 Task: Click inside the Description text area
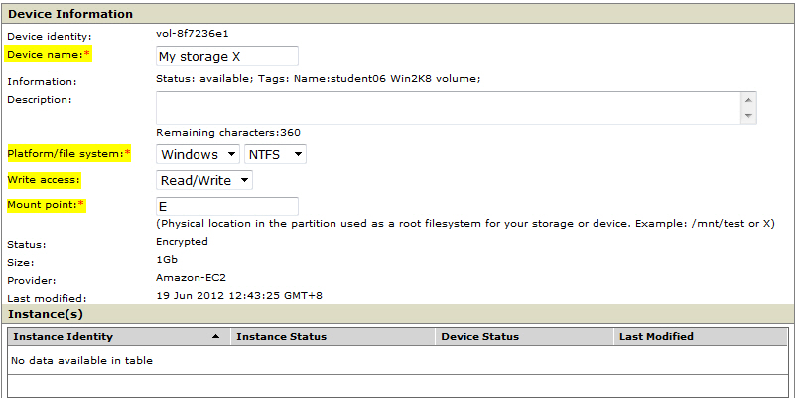tap(449, 108)
